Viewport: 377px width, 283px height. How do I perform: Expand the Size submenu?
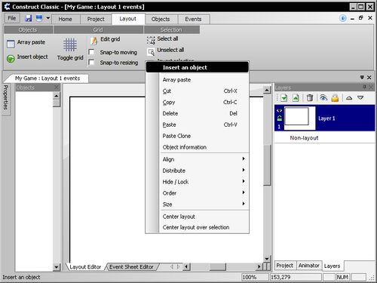[x=198, y=205]
